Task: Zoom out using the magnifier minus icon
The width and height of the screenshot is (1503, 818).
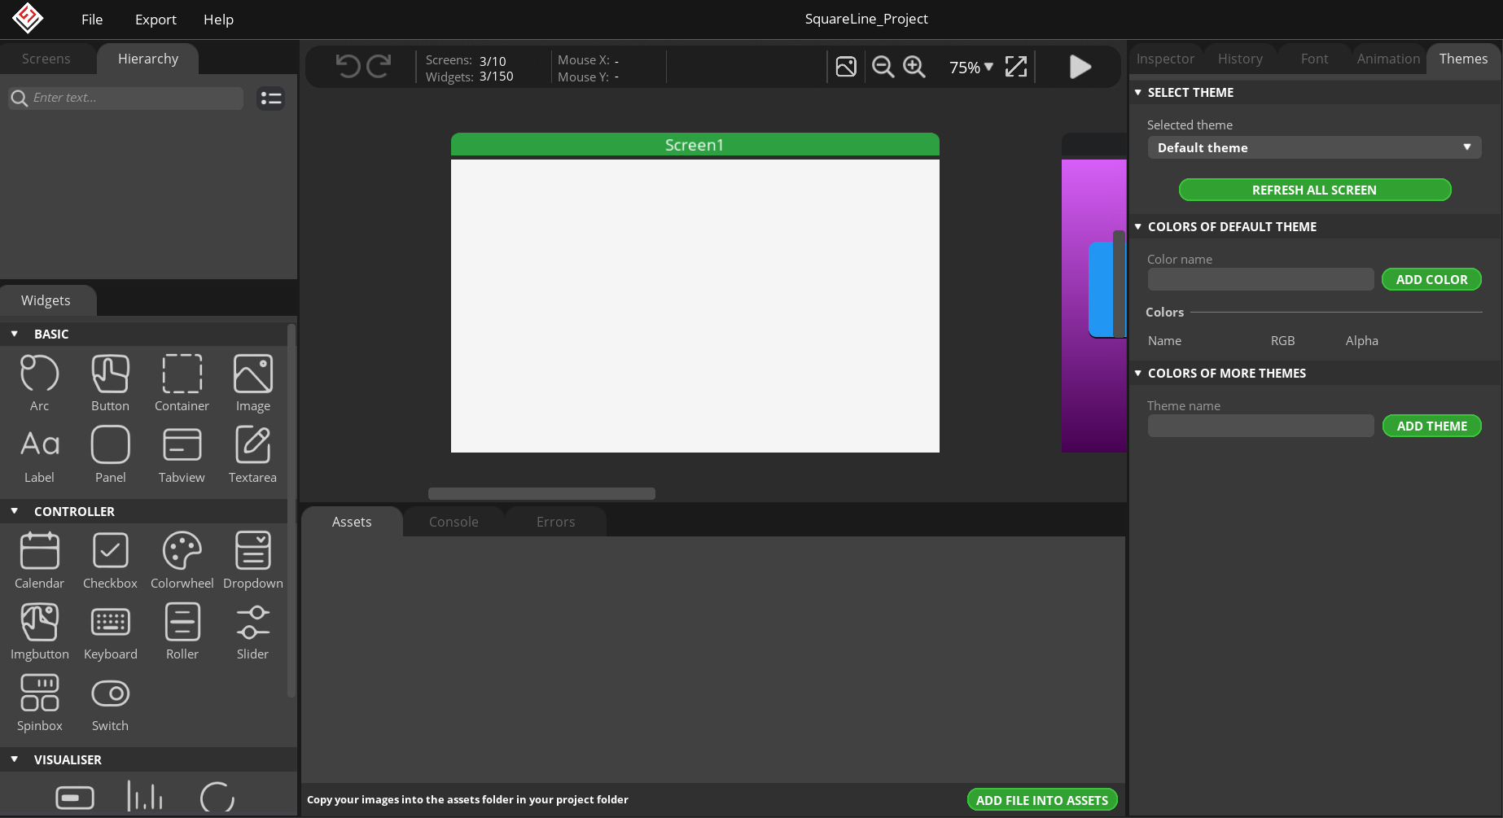Action: 883,67
